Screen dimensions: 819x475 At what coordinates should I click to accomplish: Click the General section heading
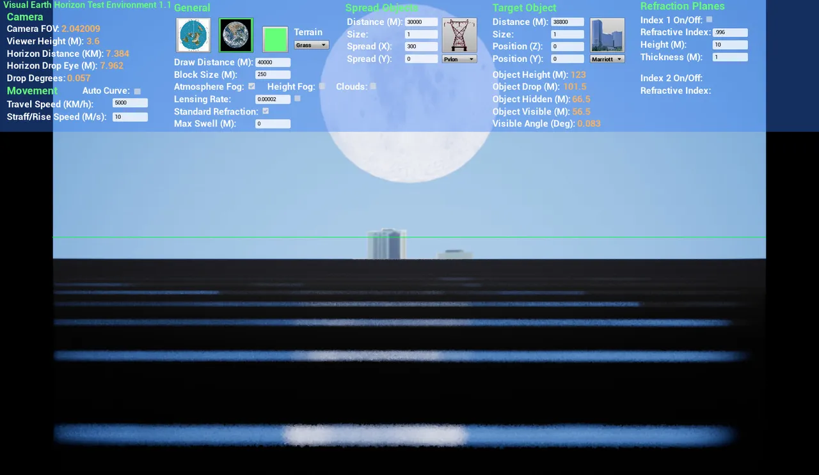point(192,8)
